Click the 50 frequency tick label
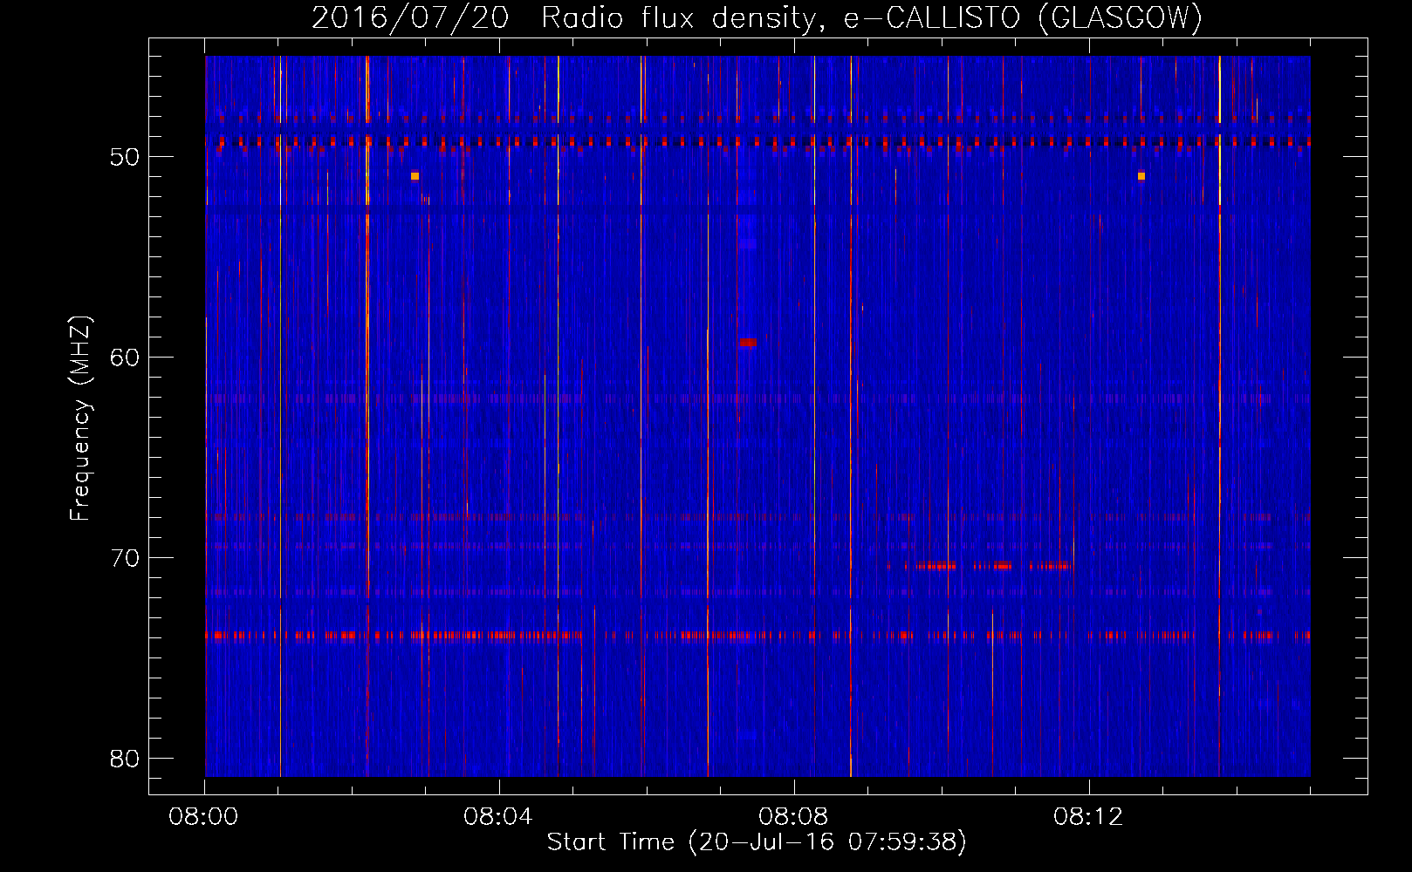The image size is (1412, 872). tap(125, 157)
